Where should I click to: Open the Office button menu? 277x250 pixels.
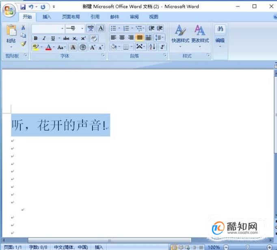point(9,10)
